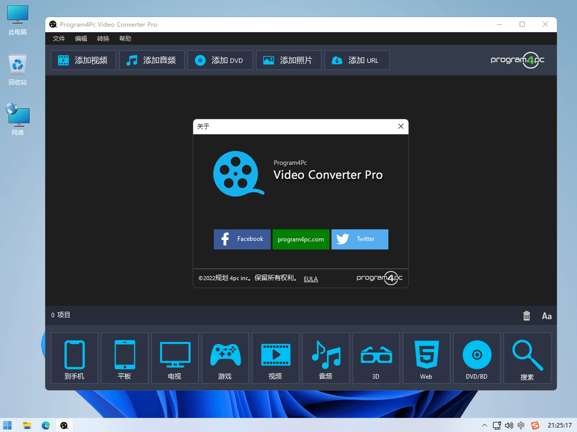The width and height of the screenshot is (577, 432).
Task: Launch Microsoft Edge from the taskbar
Action: (x=46, y=425)
